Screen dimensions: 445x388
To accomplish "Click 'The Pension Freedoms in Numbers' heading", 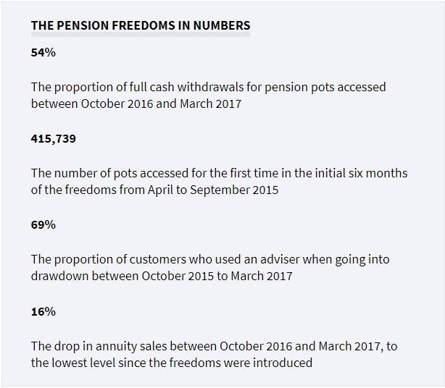I will point(141,25).
